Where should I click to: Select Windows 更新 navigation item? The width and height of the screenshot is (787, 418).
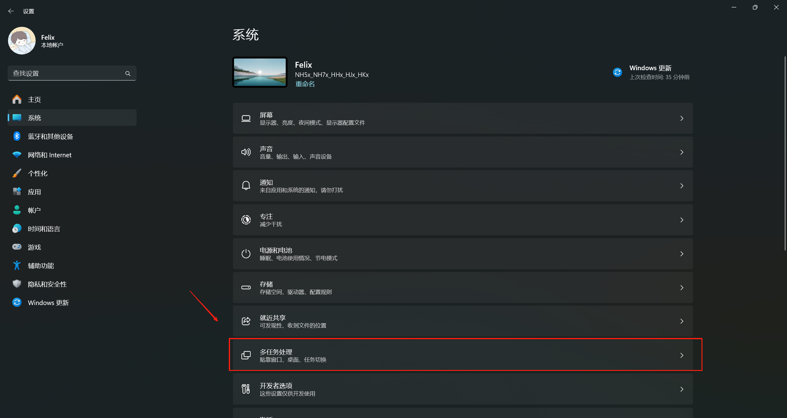(48, 302)
